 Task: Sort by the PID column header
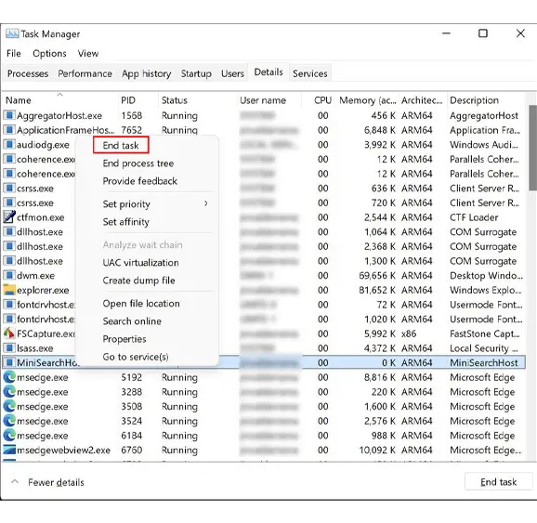138,100
